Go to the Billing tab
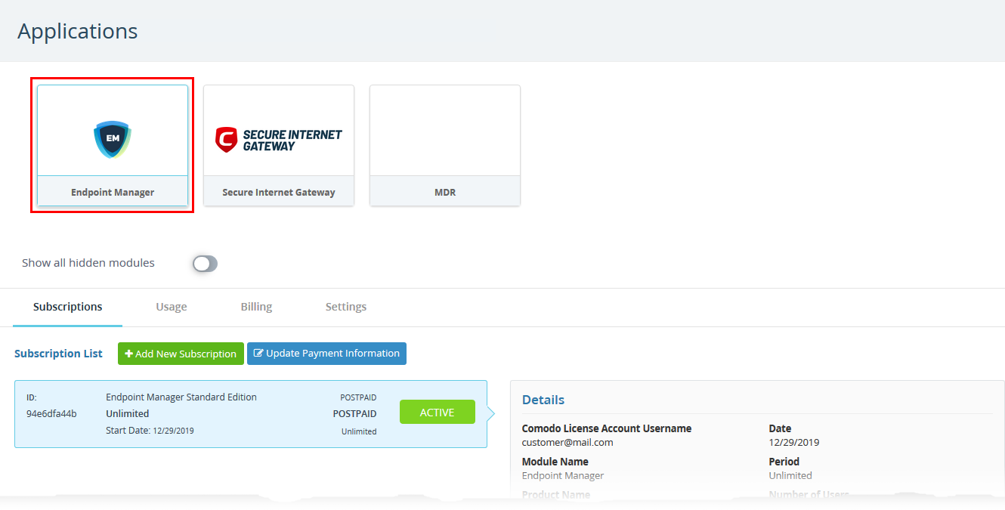The width and height of the screenshot is (1005, 510). pos(256,307)
